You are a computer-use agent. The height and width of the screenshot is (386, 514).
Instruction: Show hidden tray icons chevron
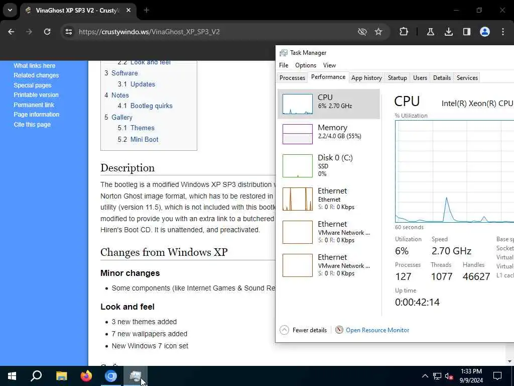tap(425, 376)
